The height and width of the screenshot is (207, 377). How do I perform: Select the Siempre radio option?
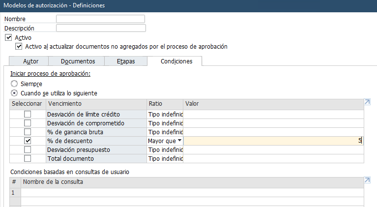click(x=14, y=84)
